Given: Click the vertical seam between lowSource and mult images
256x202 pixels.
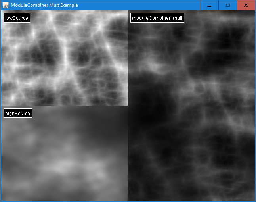Looking at the screenshot, I should 128,58.
